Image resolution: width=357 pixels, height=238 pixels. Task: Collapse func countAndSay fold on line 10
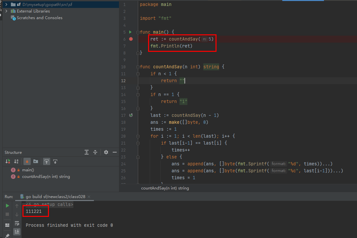[x=138, y=67]
